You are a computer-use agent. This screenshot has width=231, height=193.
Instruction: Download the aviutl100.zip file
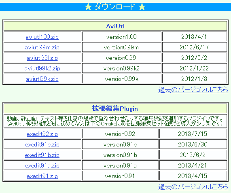coord(42,37)
